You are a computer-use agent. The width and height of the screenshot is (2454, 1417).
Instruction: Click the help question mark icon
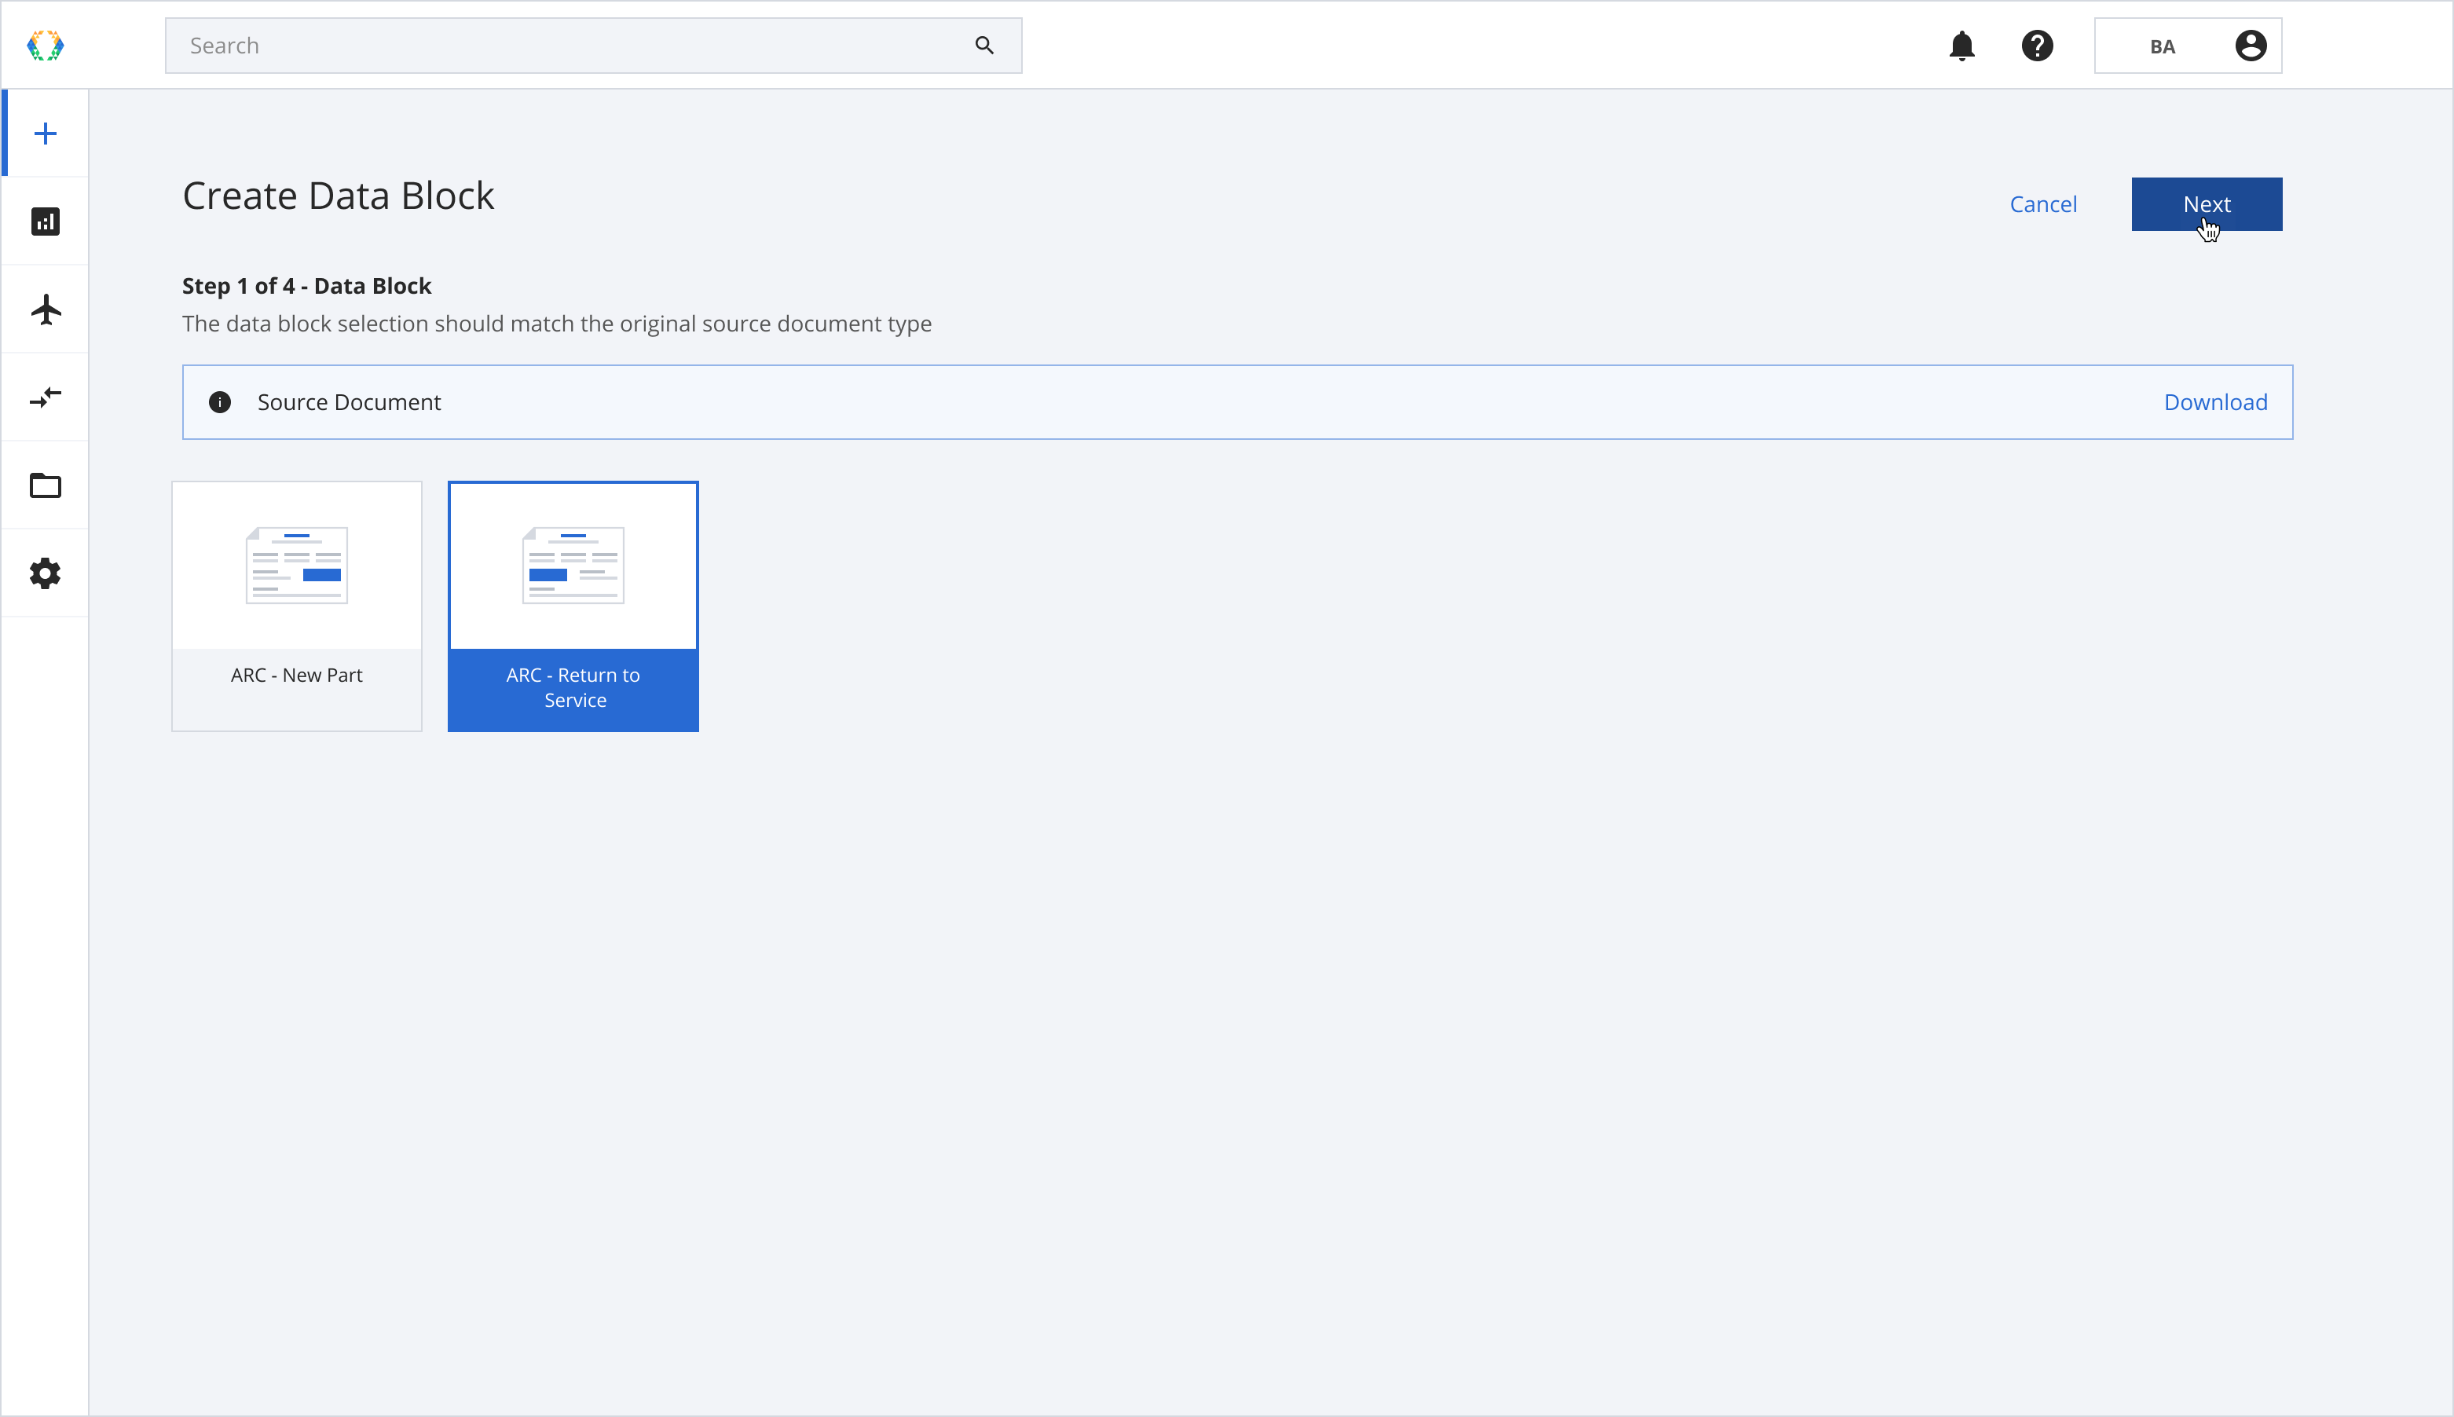coord(2038,46)
